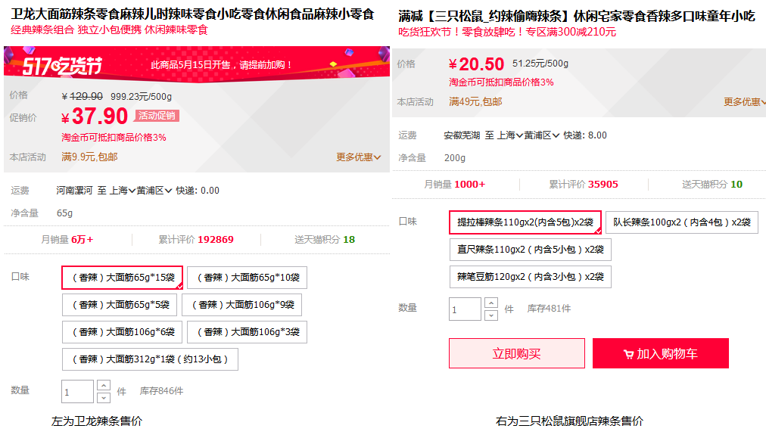Choose option (香辣)大面筋106g*9袋

pos(241,305)
